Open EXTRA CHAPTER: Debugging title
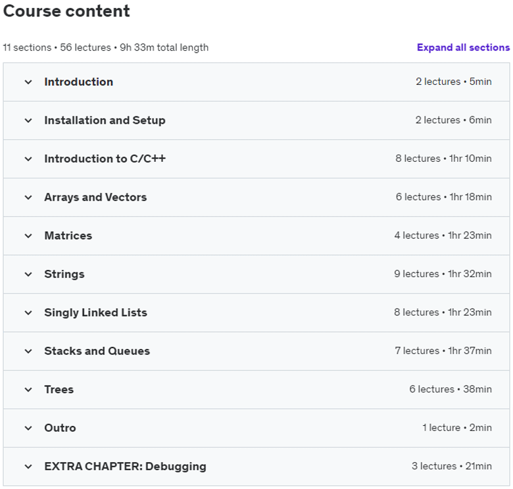513x489 pixels. click(126, 467)
